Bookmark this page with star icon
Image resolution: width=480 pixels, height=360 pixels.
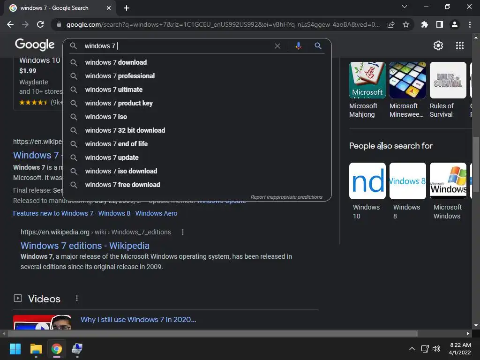[x=406, y=24]
